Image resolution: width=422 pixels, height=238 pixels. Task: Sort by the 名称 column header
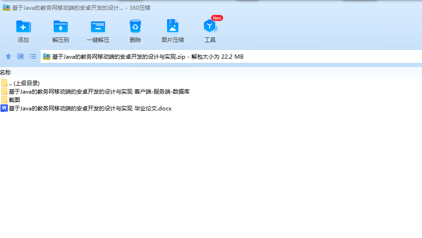click(6, 73)
